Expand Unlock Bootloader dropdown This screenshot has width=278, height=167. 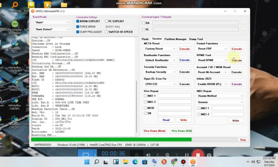(160, 60)
